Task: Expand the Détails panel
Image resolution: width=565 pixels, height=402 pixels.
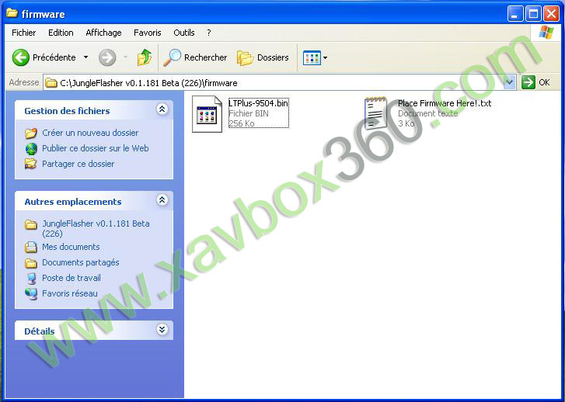Action: tap(162, 329)
